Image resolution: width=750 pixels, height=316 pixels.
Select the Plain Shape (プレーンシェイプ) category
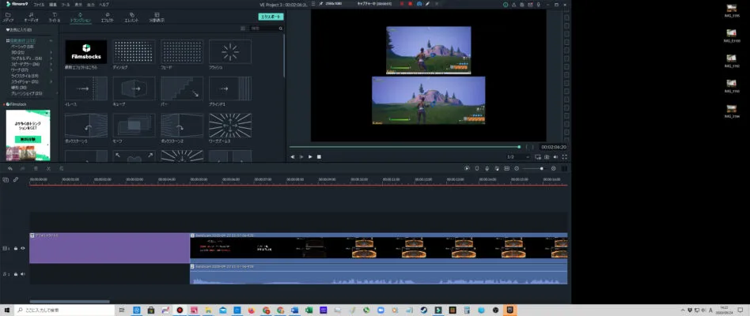coord(26,93)
